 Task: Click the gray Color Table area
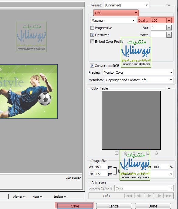(131, 120)
